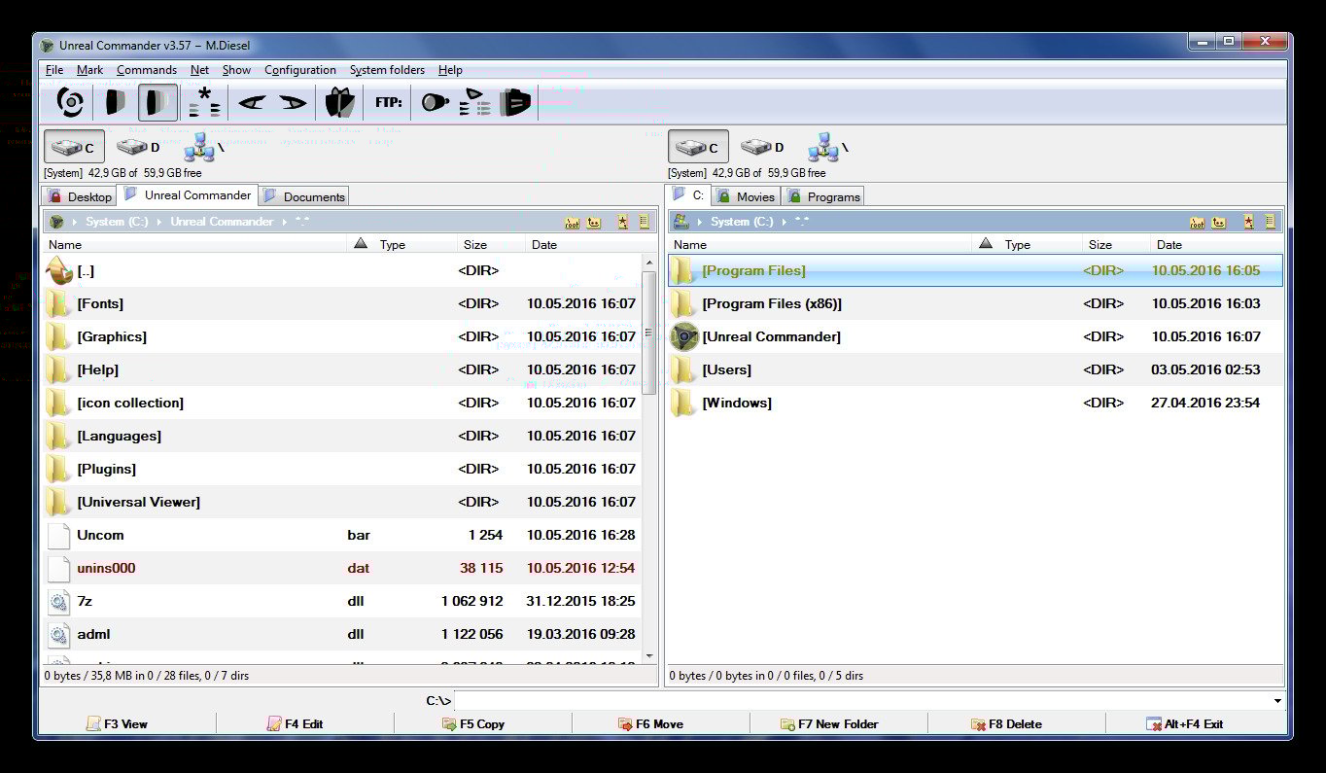Click the stacked dark panels toolbar icon
This screenshot has width=1326, height=773.
click(x=515, y=102)
